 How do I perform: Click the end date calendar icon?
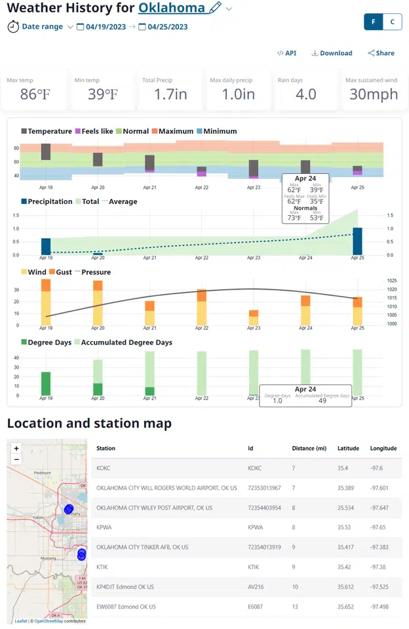pos(142,27)
